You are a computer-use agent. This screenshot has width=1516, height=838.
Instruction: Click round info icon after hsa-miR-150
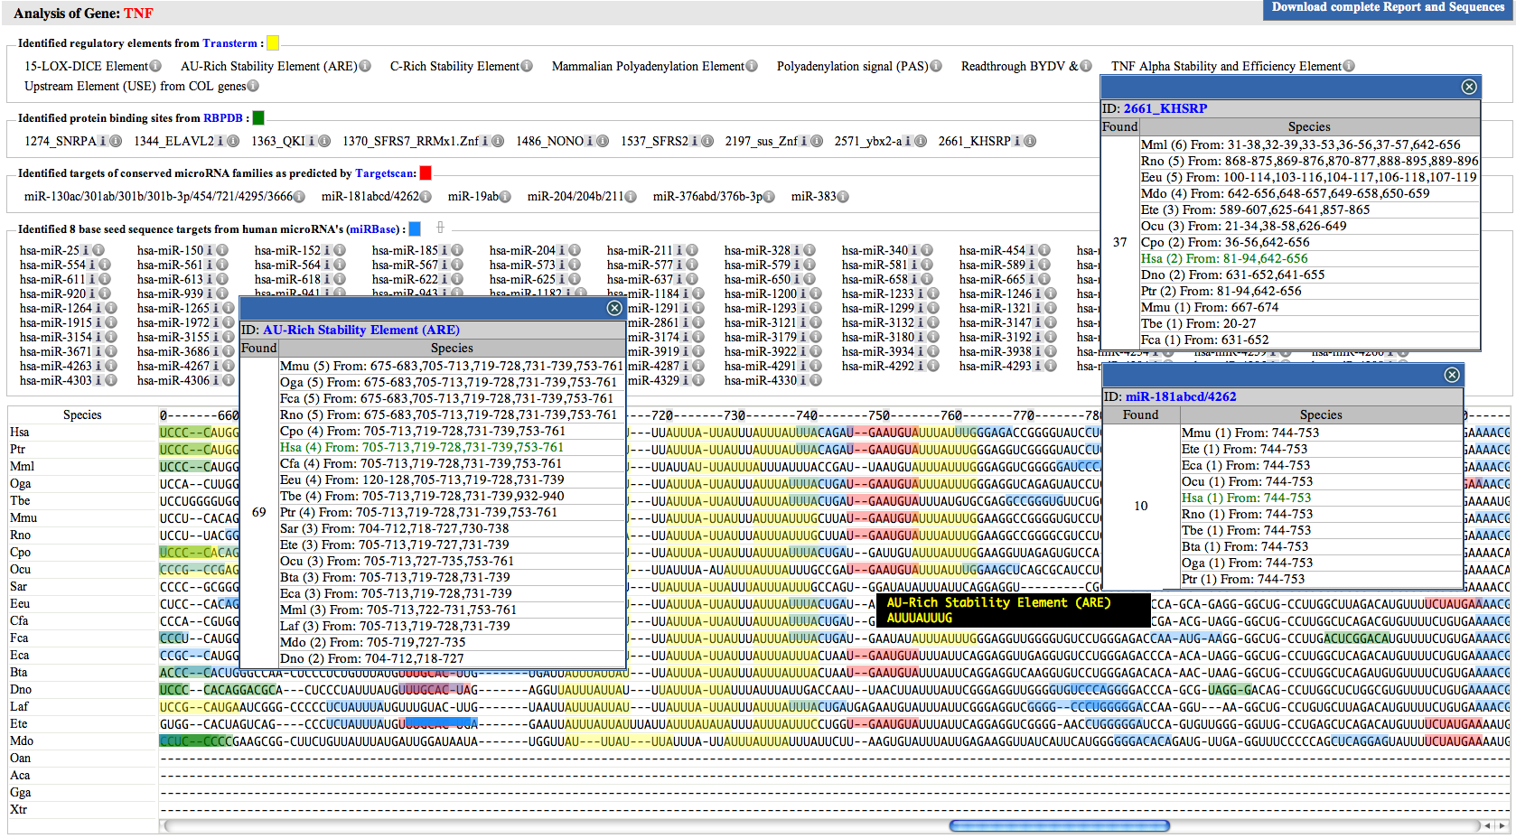(222, 250)
